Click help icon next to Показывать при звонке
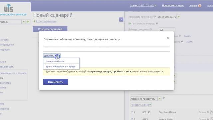213x120 pixels. point(154,17)
